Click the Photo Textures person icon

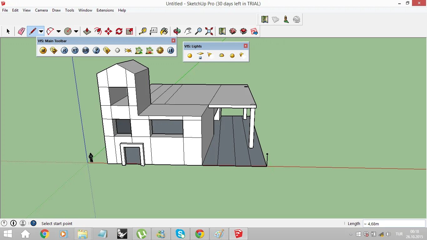click(286, 20)
